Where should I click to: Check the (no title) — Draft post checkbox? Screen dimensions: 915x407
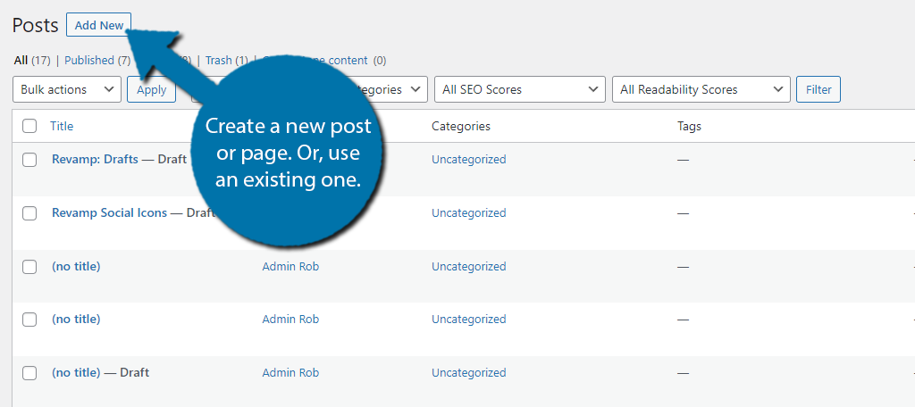click(x=29, y=373)
